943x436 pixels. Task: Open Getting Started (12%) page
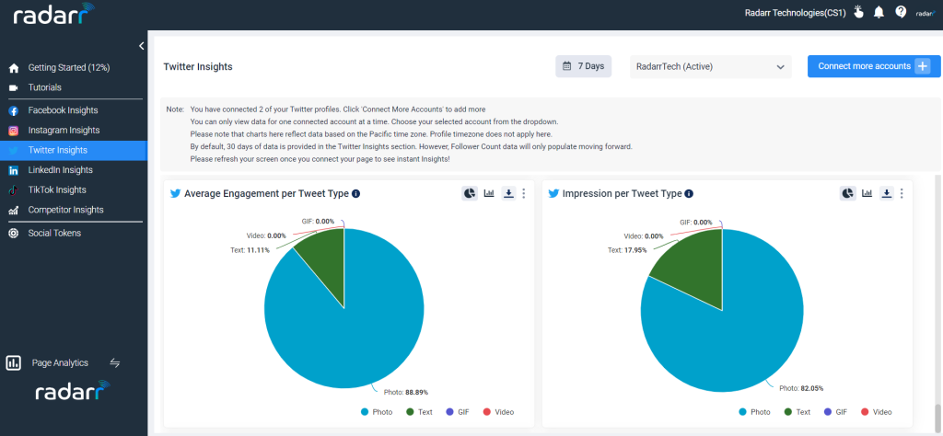[x=68, y=68]
